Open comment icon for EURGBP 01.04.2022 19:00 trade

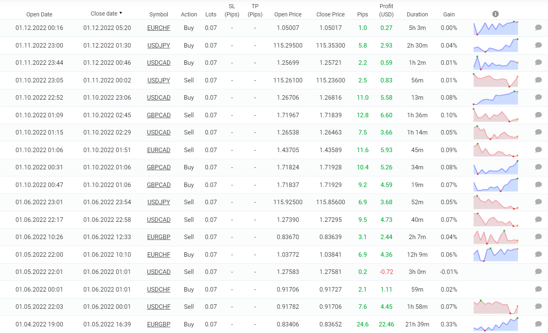[x=539, y=324]
